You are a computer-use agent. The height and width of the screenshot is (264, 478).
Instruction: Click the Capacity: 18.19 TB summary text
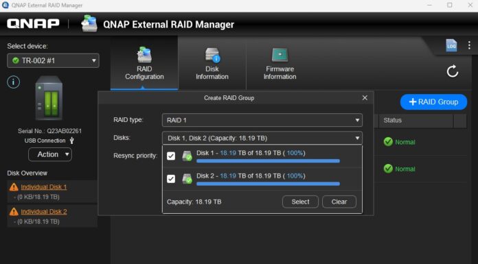[x=194, y=202]
